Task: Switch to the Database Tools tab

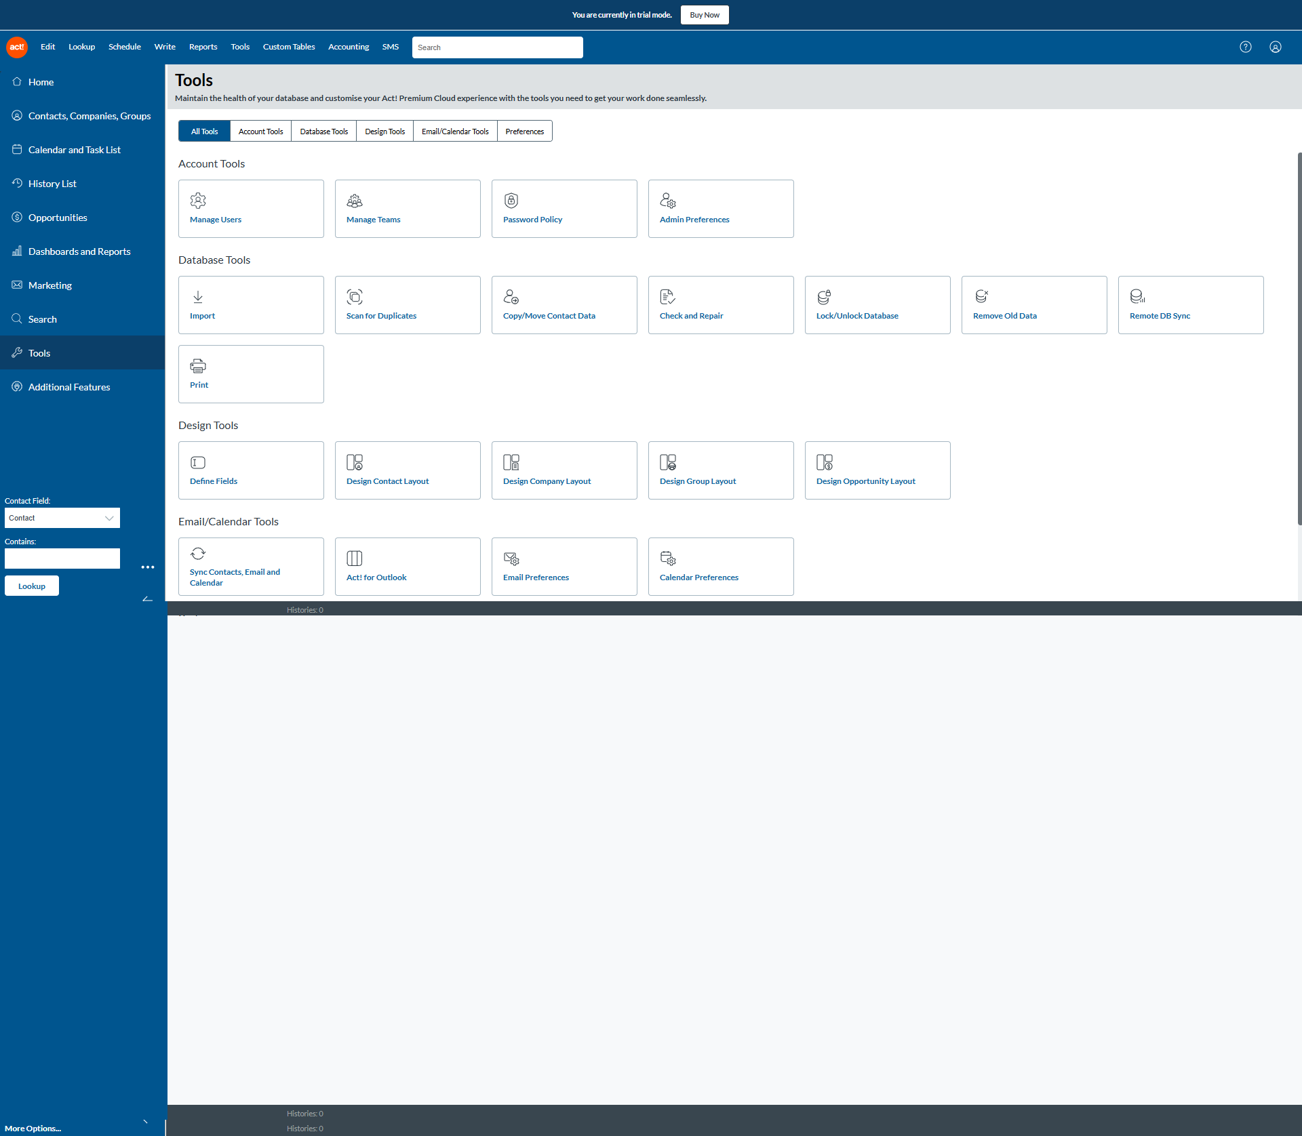Action: [x=323, y=131]
